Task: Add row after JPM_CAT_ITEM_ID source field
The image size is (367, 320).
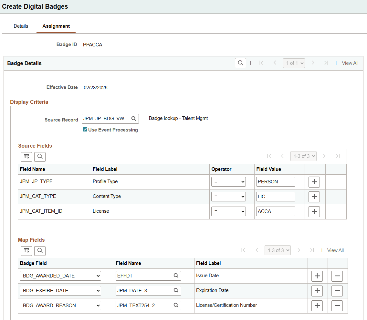Action: tap(314, 211)
